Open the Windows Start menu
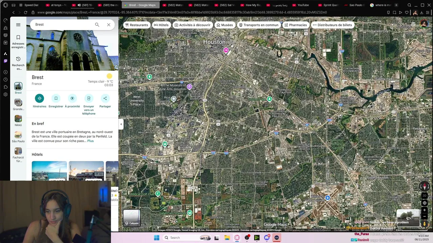433x243 pixels. point(156,238)
